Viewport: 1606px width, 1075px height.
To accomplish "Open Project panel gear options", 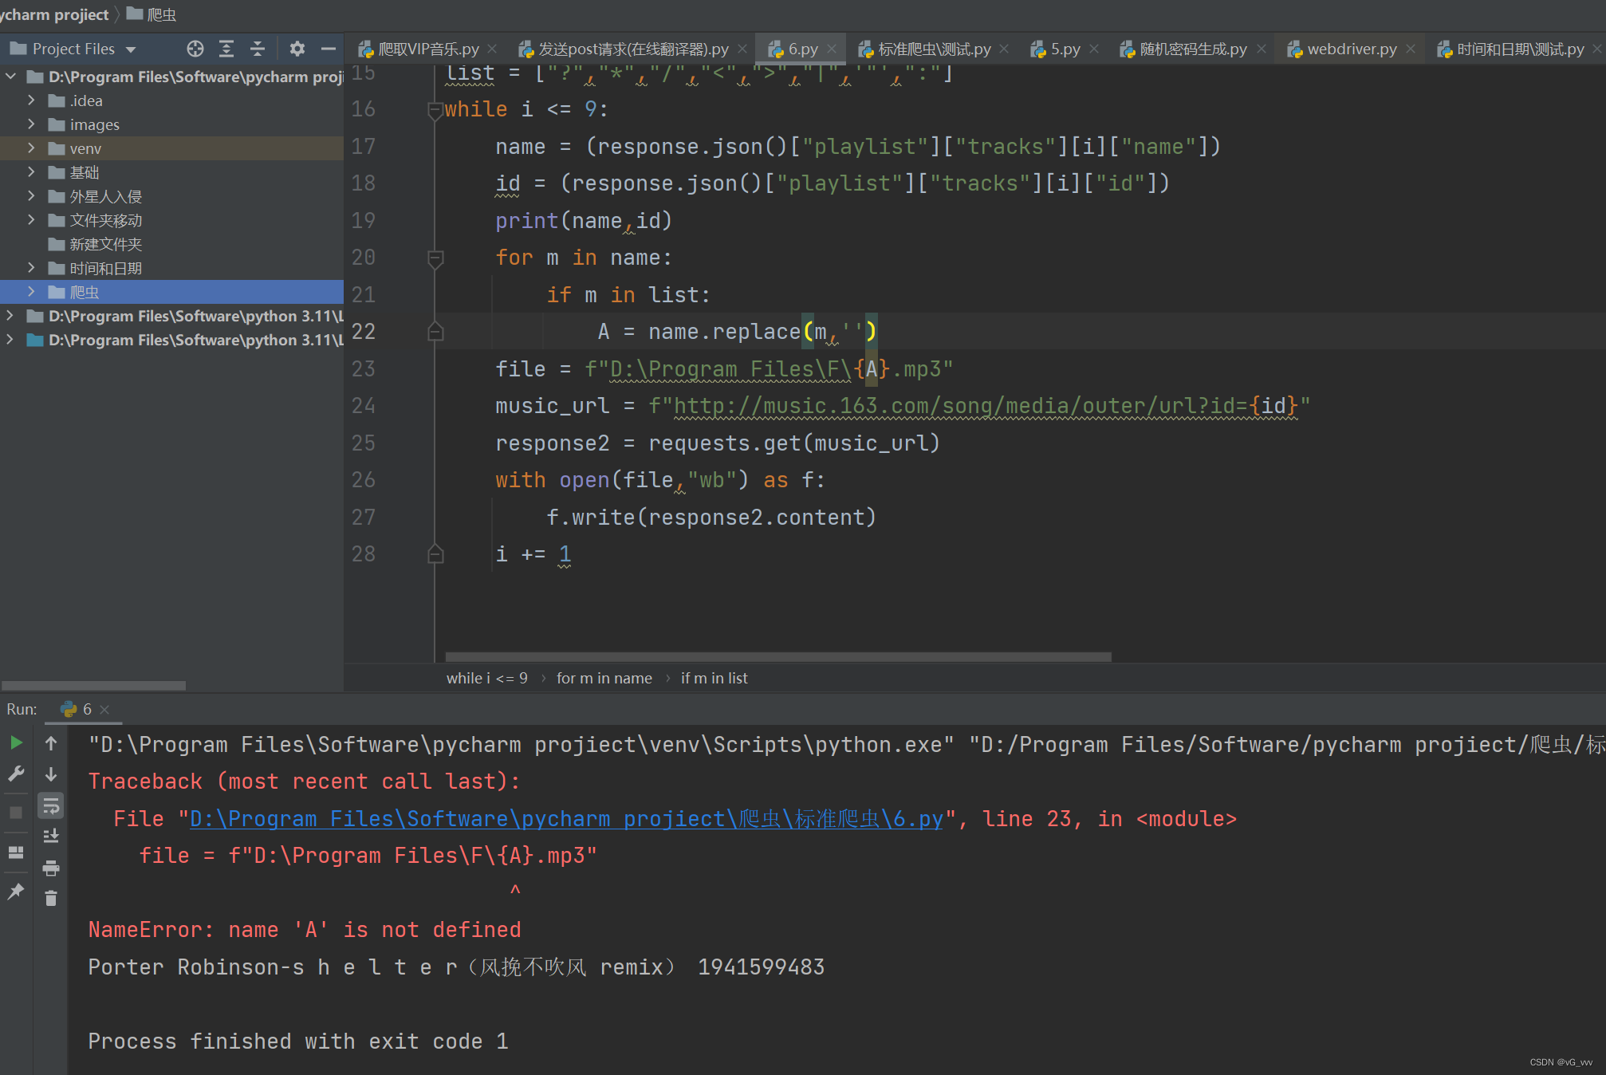I will coord(297,49).
